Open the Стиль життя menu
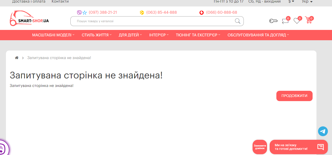Viewport: 332px width, 155px height. [97, 35]
